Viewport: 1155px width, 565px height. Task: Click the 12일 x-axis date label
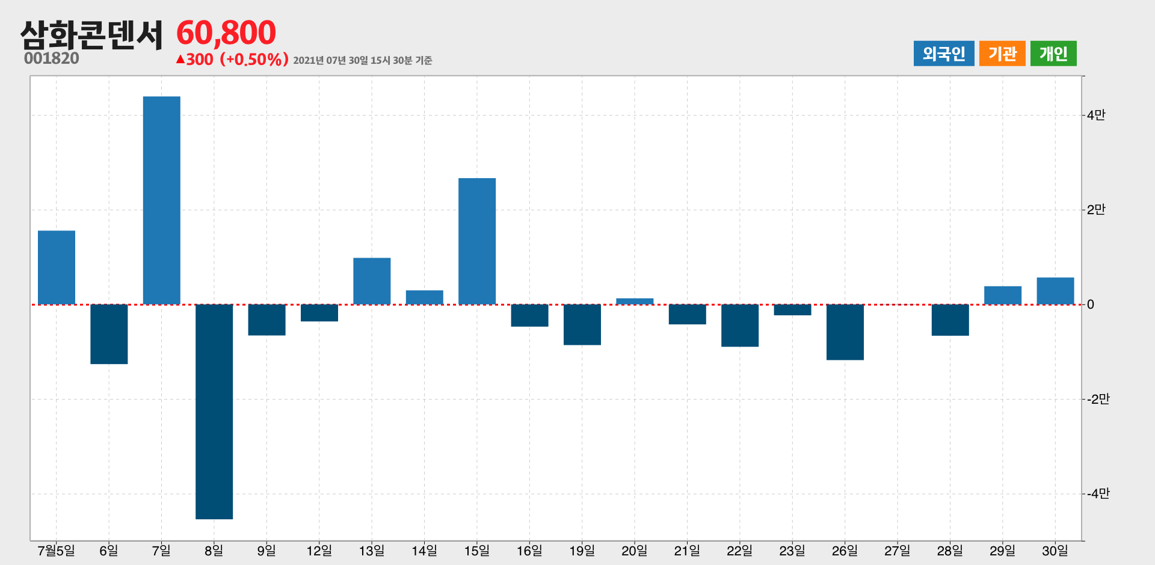click(319, 551)
